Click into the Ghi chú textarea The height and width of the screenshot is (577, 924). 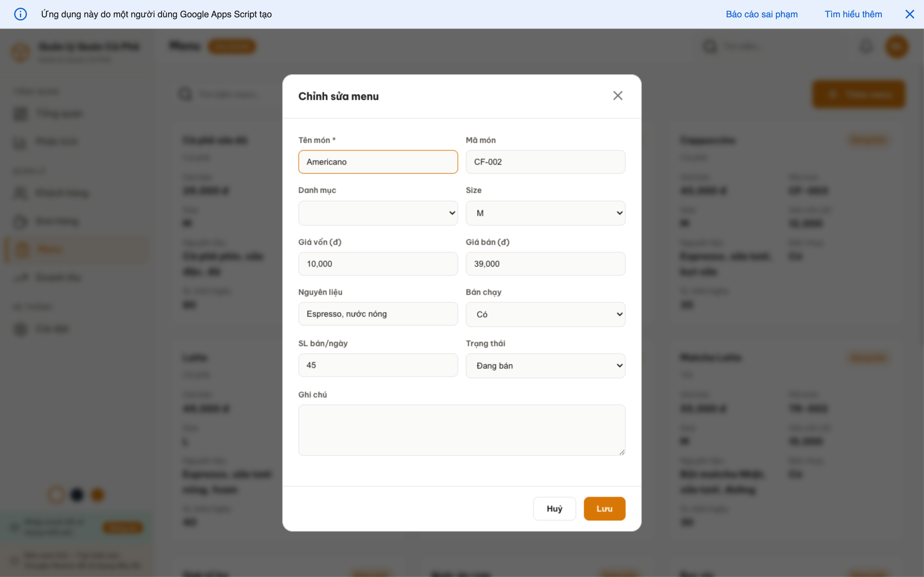pos(461,430)
